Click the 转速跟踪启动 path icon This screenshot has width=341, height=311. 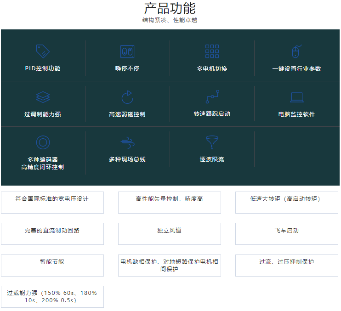[212, 97]
